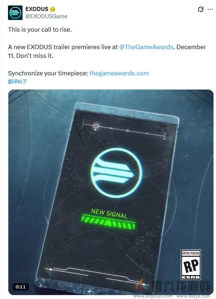Open the @EXODUSGame handle
Image resolution: width=216 pixels, height=299 pixels.
(46, 16)
